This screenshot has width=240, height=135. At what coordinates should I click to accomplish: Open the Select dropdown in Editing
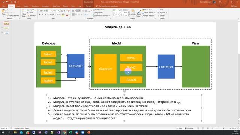tap(161, 16)
